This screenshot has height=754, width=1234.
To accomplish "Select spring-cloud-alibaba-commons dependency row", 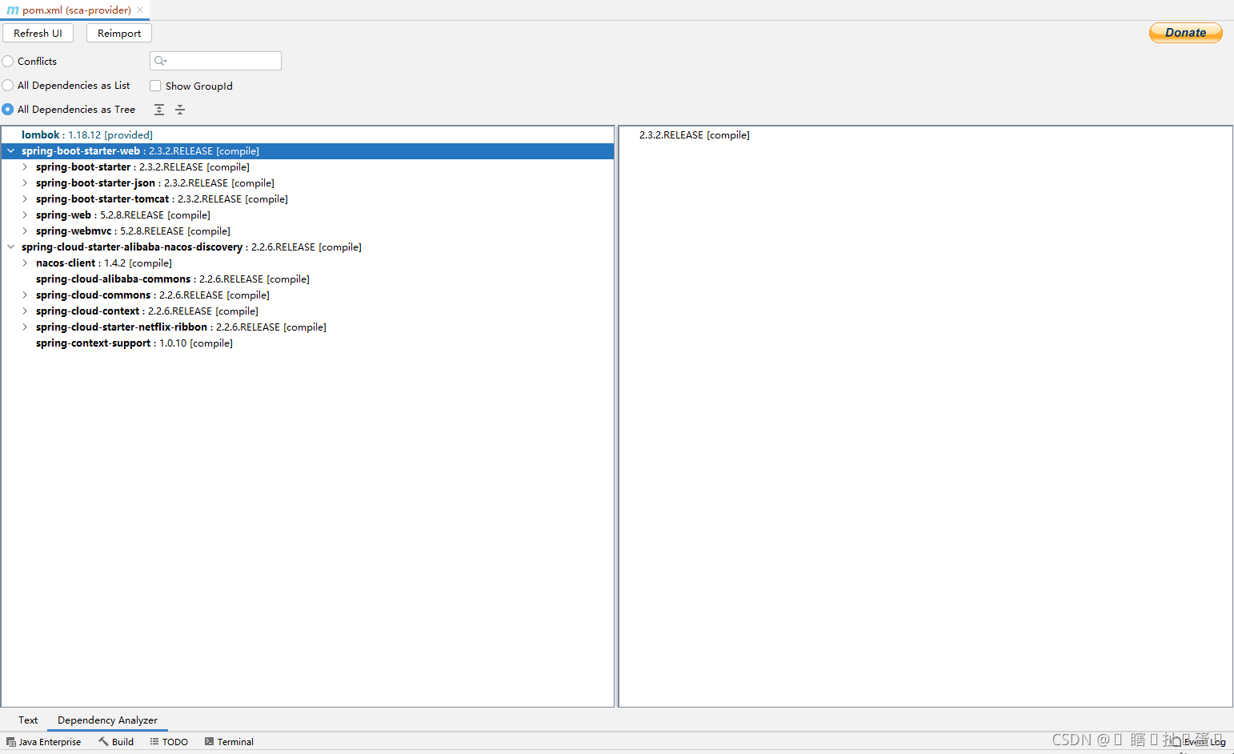I will point(173,279).
